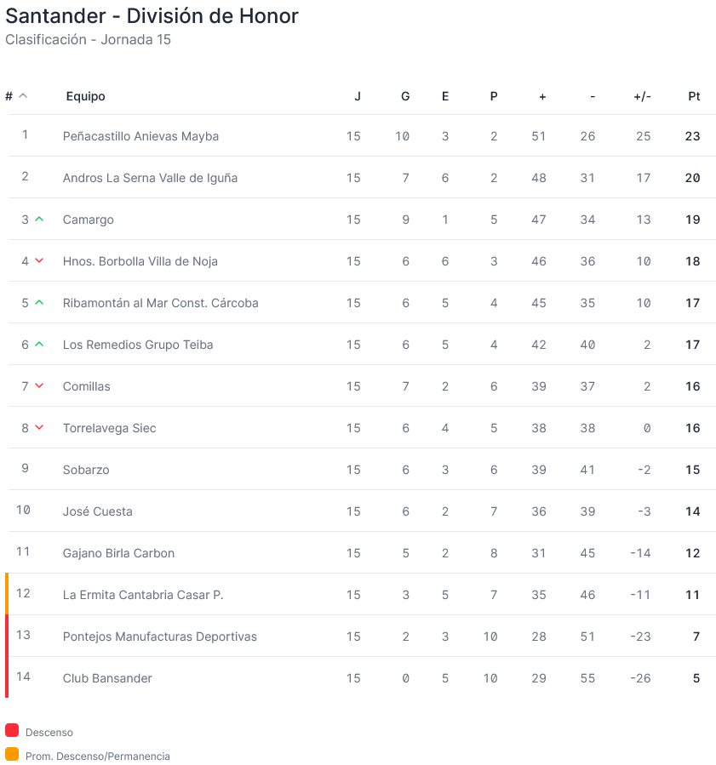The image size is (716, 765).
Task: Click the red Descenso legend swatch
Action: tap(12, 730)
